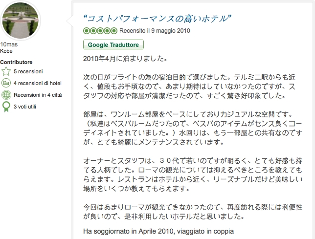The width and height of the screenshot is (315, 239).
Task: Click the hotel bed icon in contributor stats
Action: point(6,83)
